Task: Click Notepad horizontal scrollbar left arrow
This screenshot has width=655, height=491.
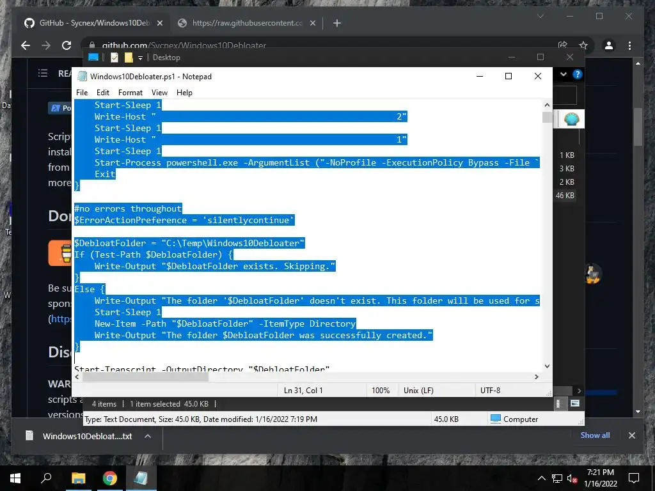Action: click(x=77, y=377)
